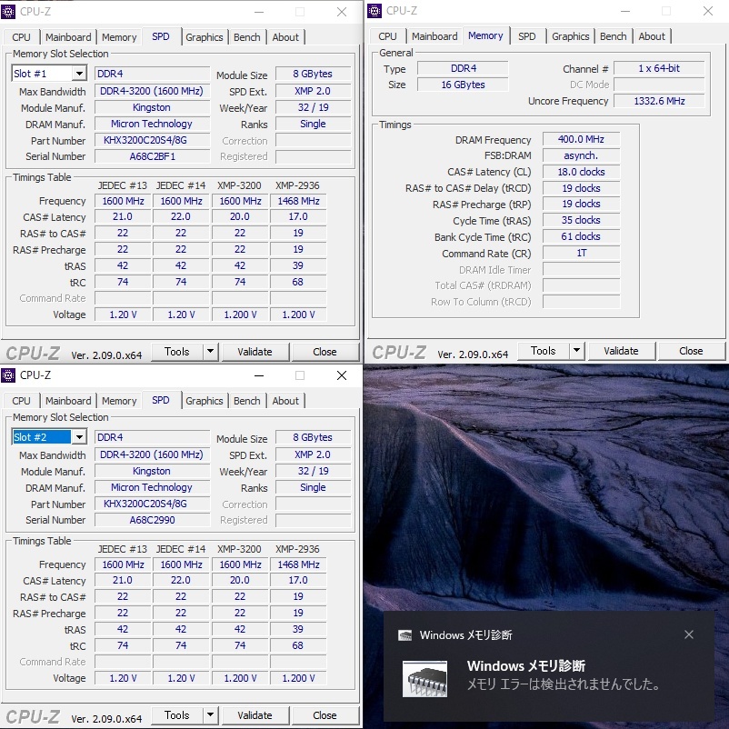The width and height of the screenshot is (729, 729).
Task: Close the CPU-Z Memory window with the X
Action: click(707, 11)
